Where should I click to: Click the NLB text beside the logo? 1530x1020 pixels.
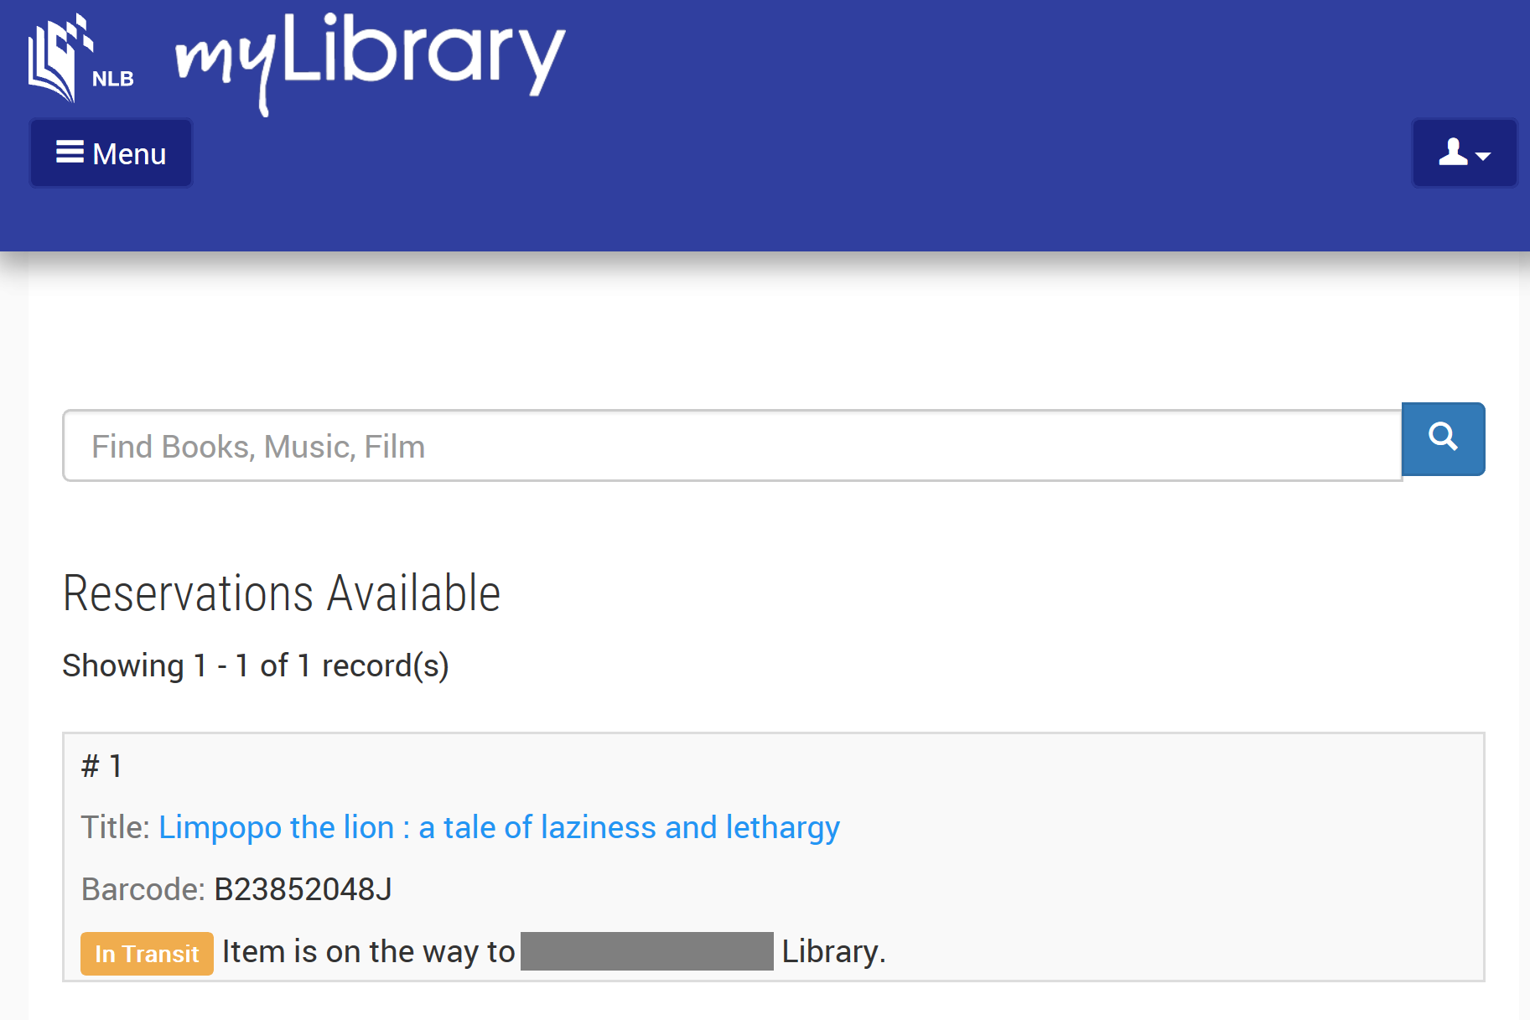[113, 79]
